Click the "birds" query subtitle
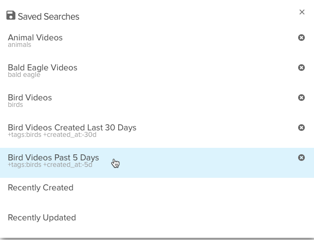This screenshot has height=240, width=314. 15,105
